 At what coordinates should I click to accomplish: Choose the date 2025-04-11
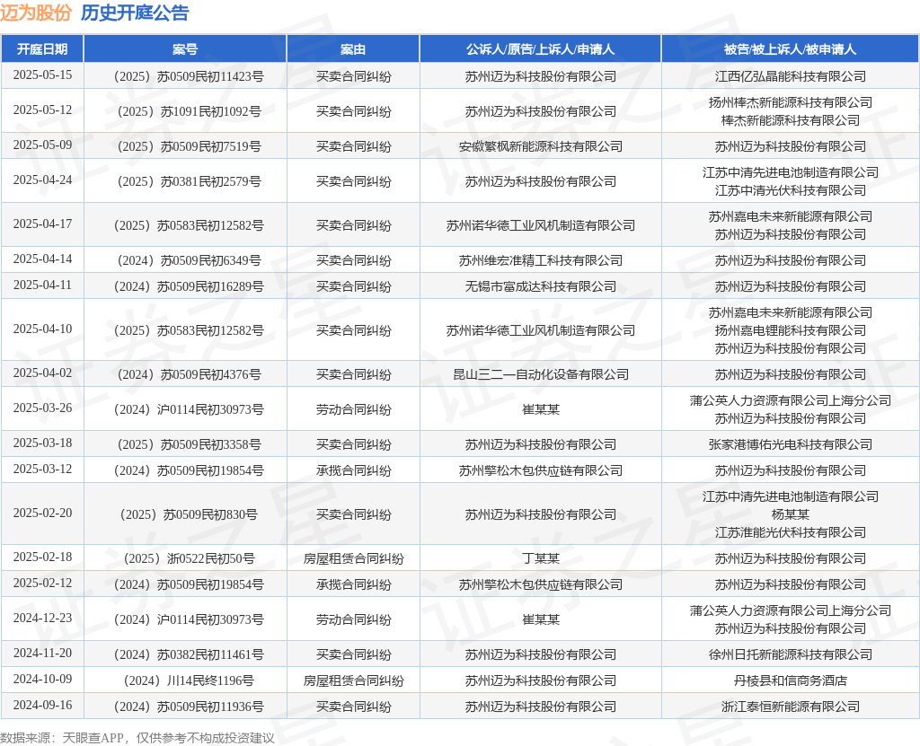pyautogui.click(x=42, y=285)
